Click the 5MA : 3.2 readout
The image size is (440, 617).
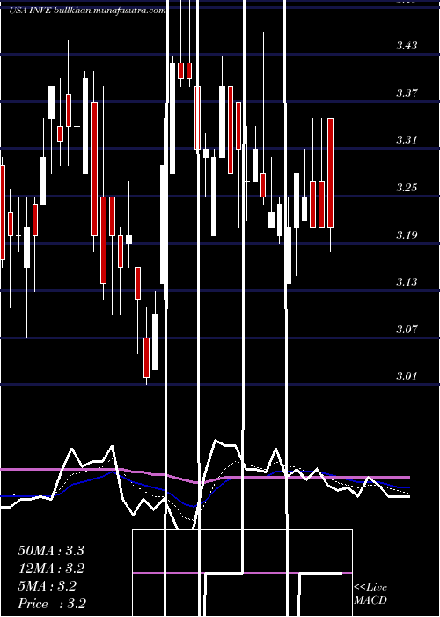point(48,586)
